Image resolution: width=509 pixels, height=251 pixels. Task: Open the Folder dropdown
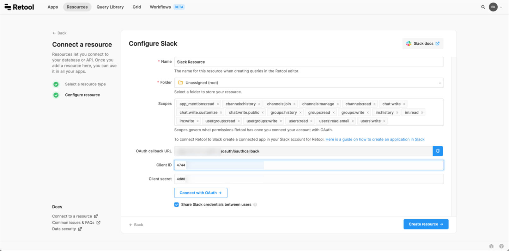click(x=309, y=83)
